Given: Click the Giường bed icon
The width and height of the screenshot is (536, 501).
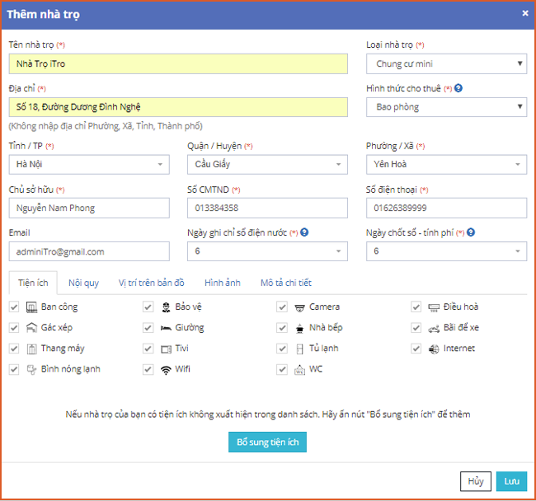Looking at the screenshot, I should coord(166,328).
